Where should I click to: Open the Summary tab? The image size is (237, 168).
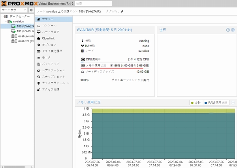click(54, 19)
